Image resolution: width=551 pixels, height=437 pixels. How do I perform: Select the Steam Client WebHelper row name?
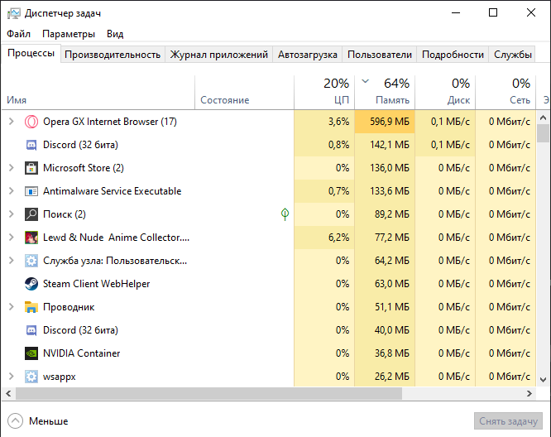pos(96,284)
